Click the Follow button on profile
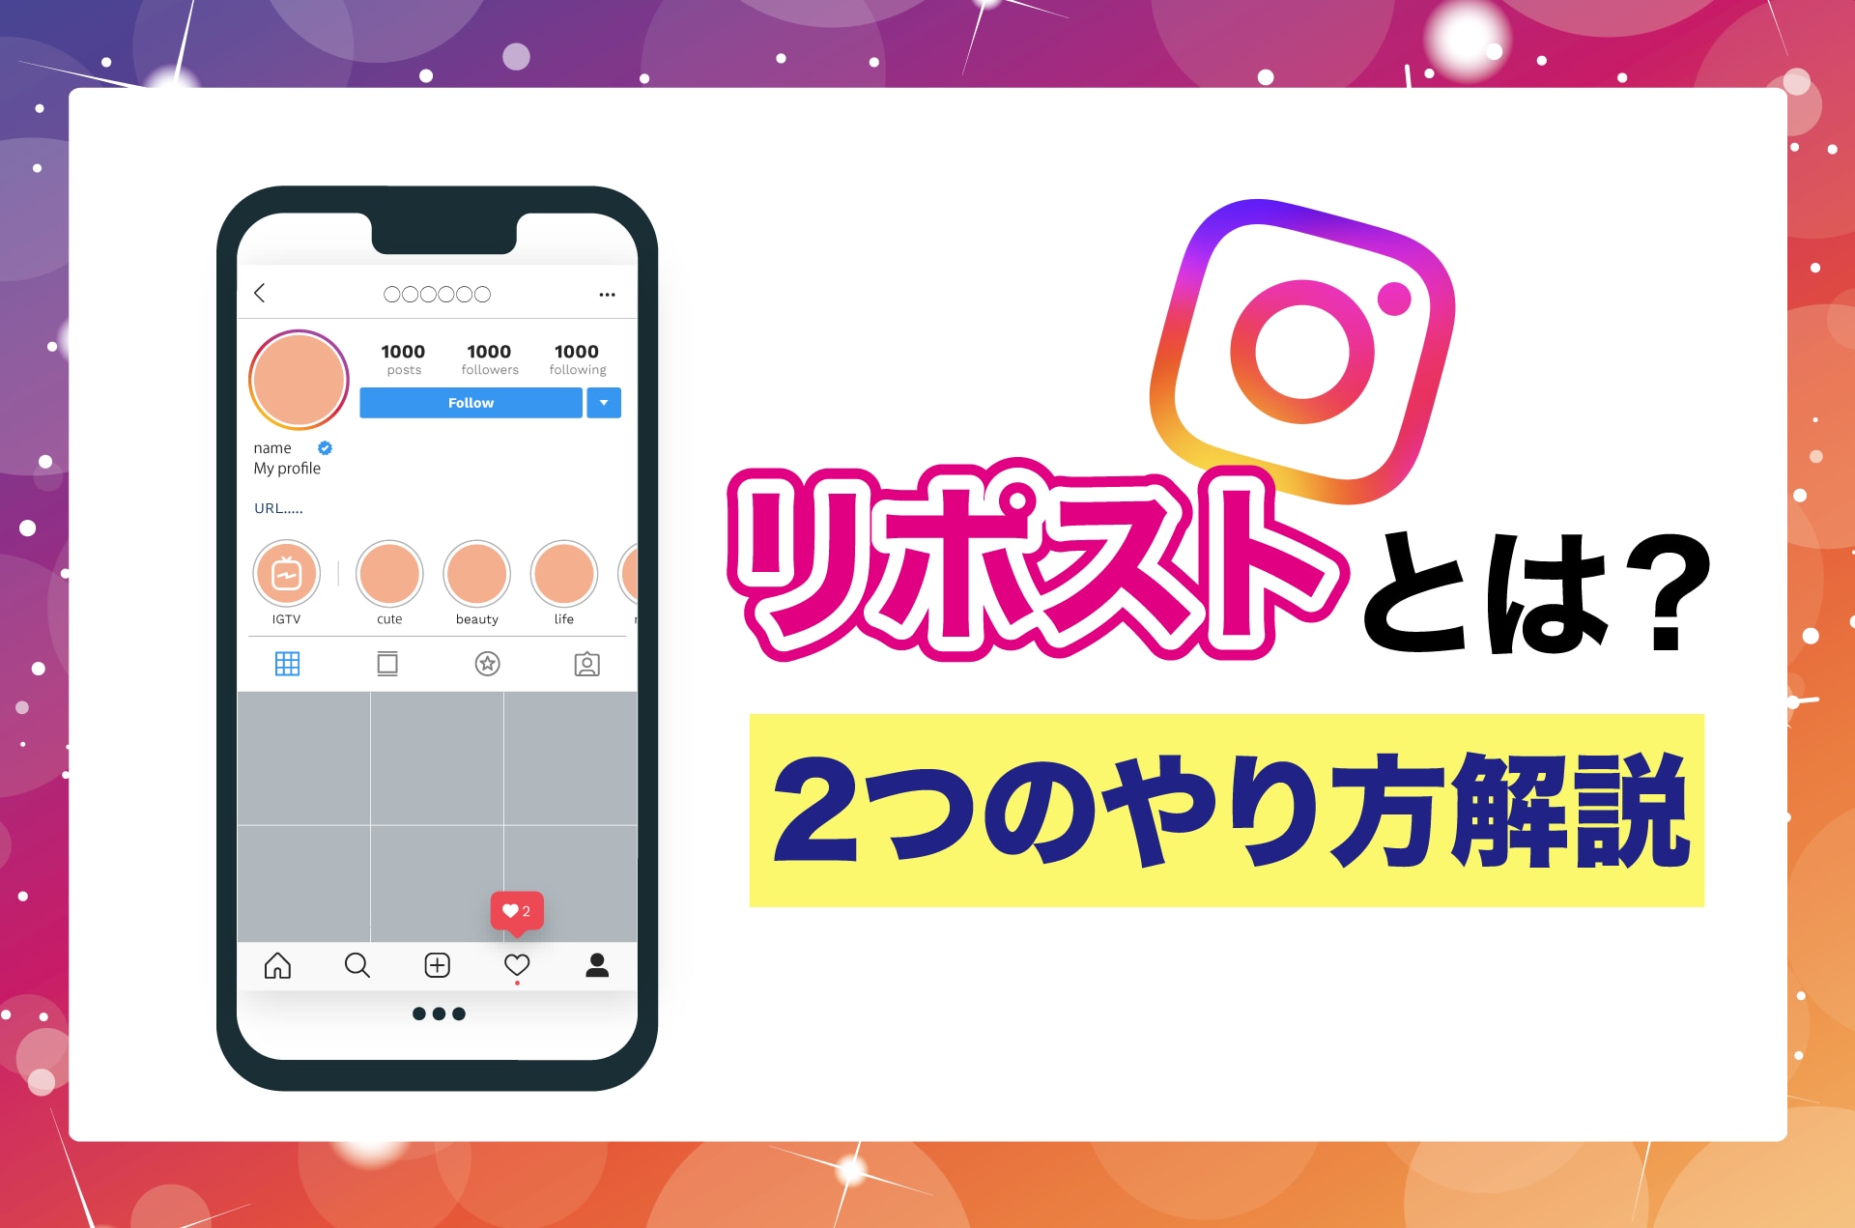The height and width of the screenshot is (1228, 1855). tap(471, 402)
